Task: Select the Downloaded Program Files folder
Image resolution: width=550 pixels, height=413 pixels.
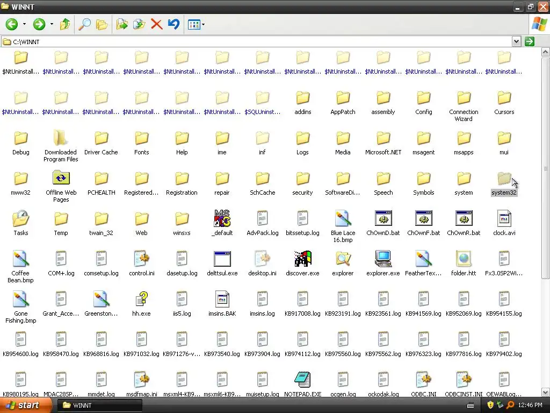Action: click(x=61, y=146)
